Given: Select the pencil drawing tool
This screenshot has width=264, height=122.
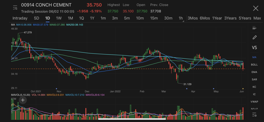Looking at the screenshot, I should coord(254,37).
